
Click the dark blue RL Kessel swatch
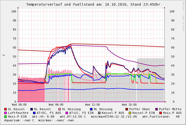pyautogui.click(x=32, y=109)
